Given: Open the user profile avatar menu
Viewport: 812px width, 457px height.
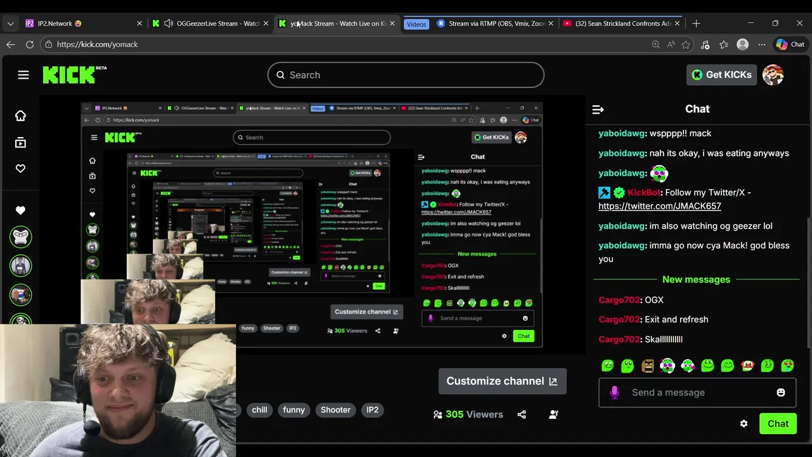Looking at the screenshot, I should click(773, 75).
